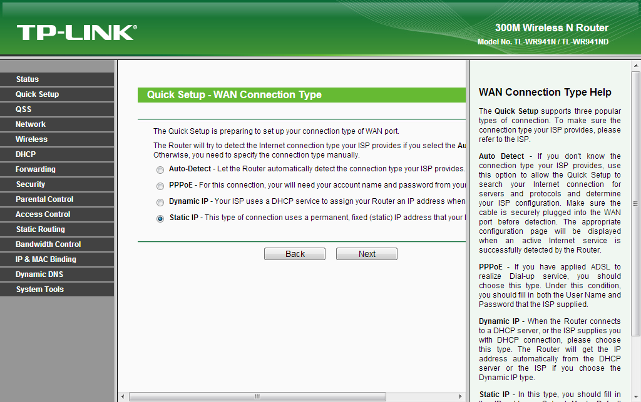Click the horizontal scrollbar thumb
Viewport: 641px width, 402px height.
257,396
